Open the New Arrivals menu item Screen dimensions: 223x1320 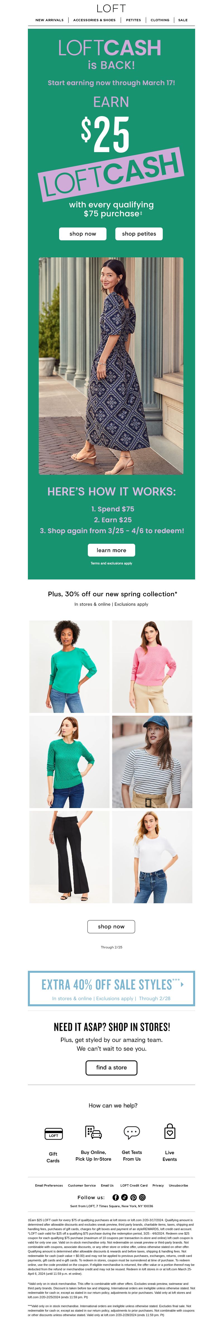[50, 20]
